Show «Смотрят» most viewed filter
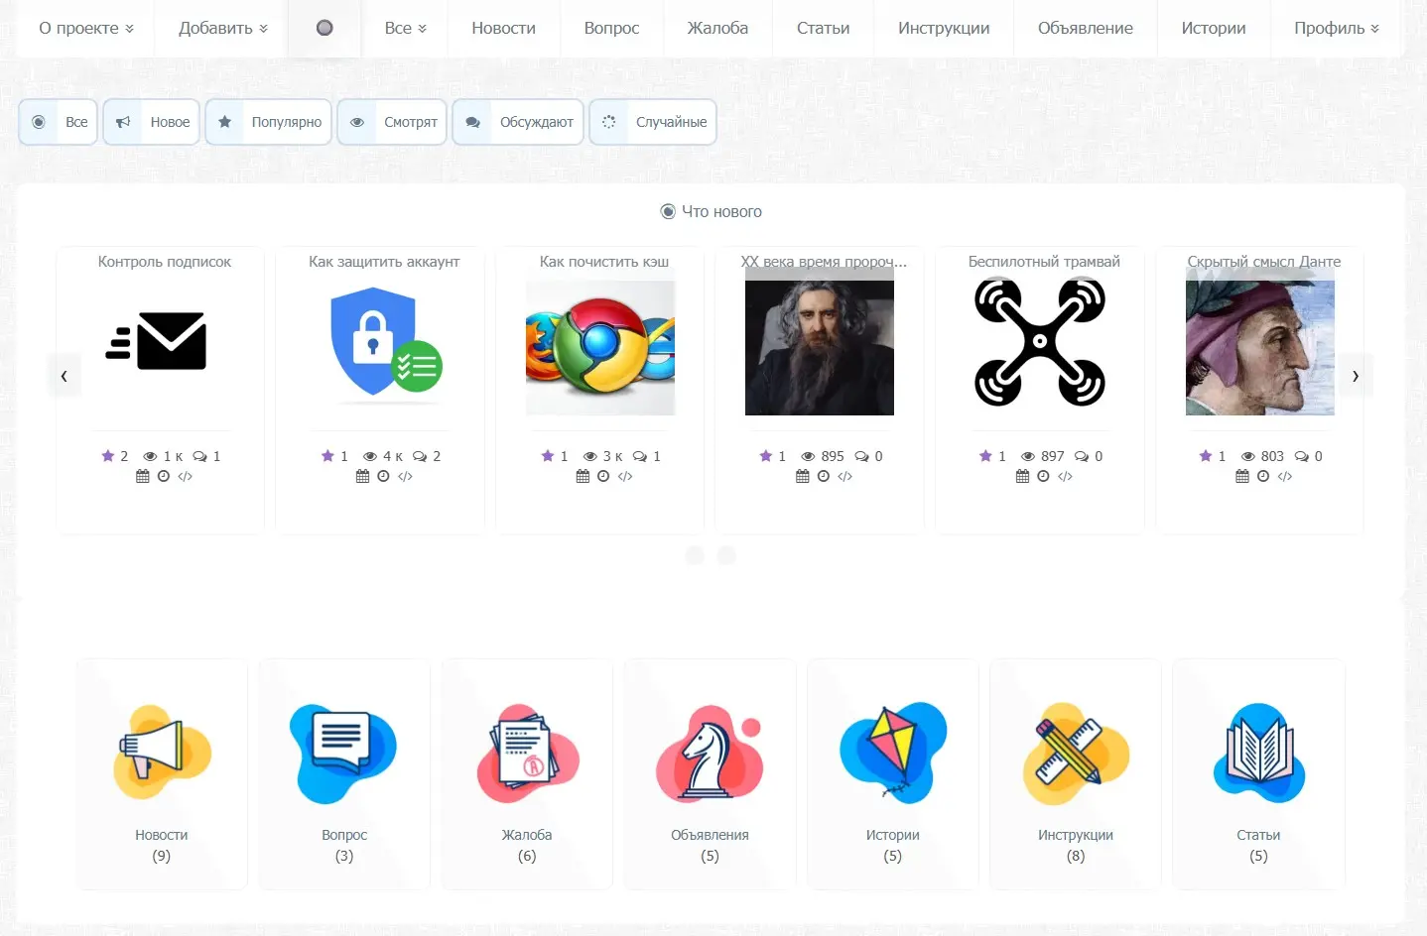The image size is (1427, 936). [x=392, y=122]
